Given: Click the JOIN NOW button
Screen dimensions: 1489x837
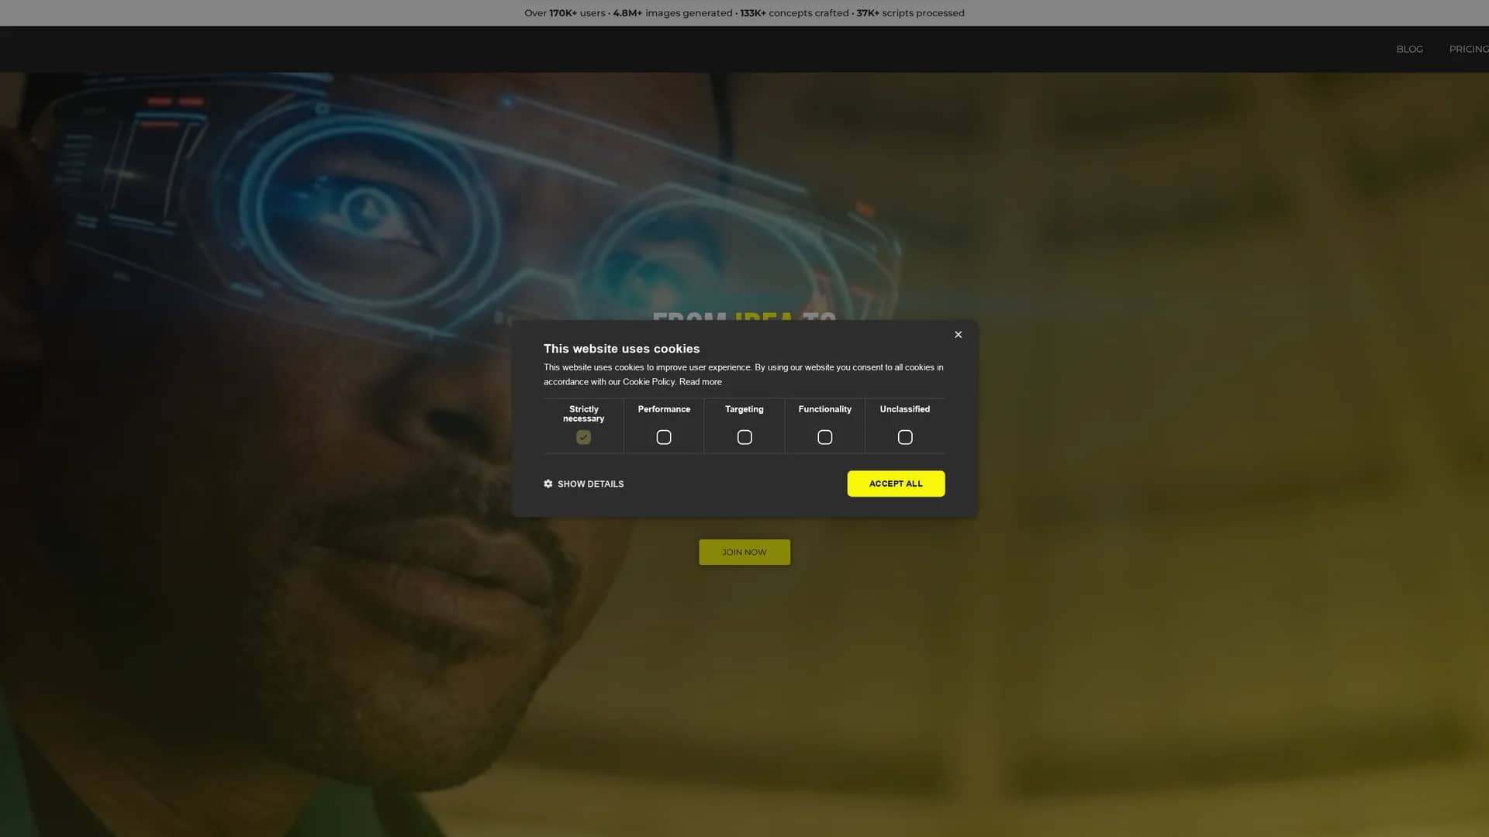Looking at the screenshot, I should tap(744, 552).
